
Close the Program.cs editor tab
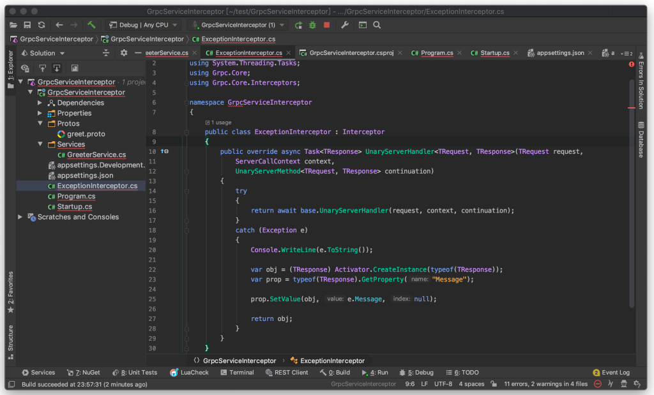tap(460, 53)
